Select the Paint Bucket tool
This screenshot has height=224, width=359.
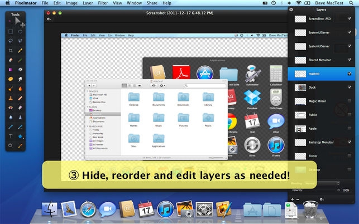pos(20,70)
